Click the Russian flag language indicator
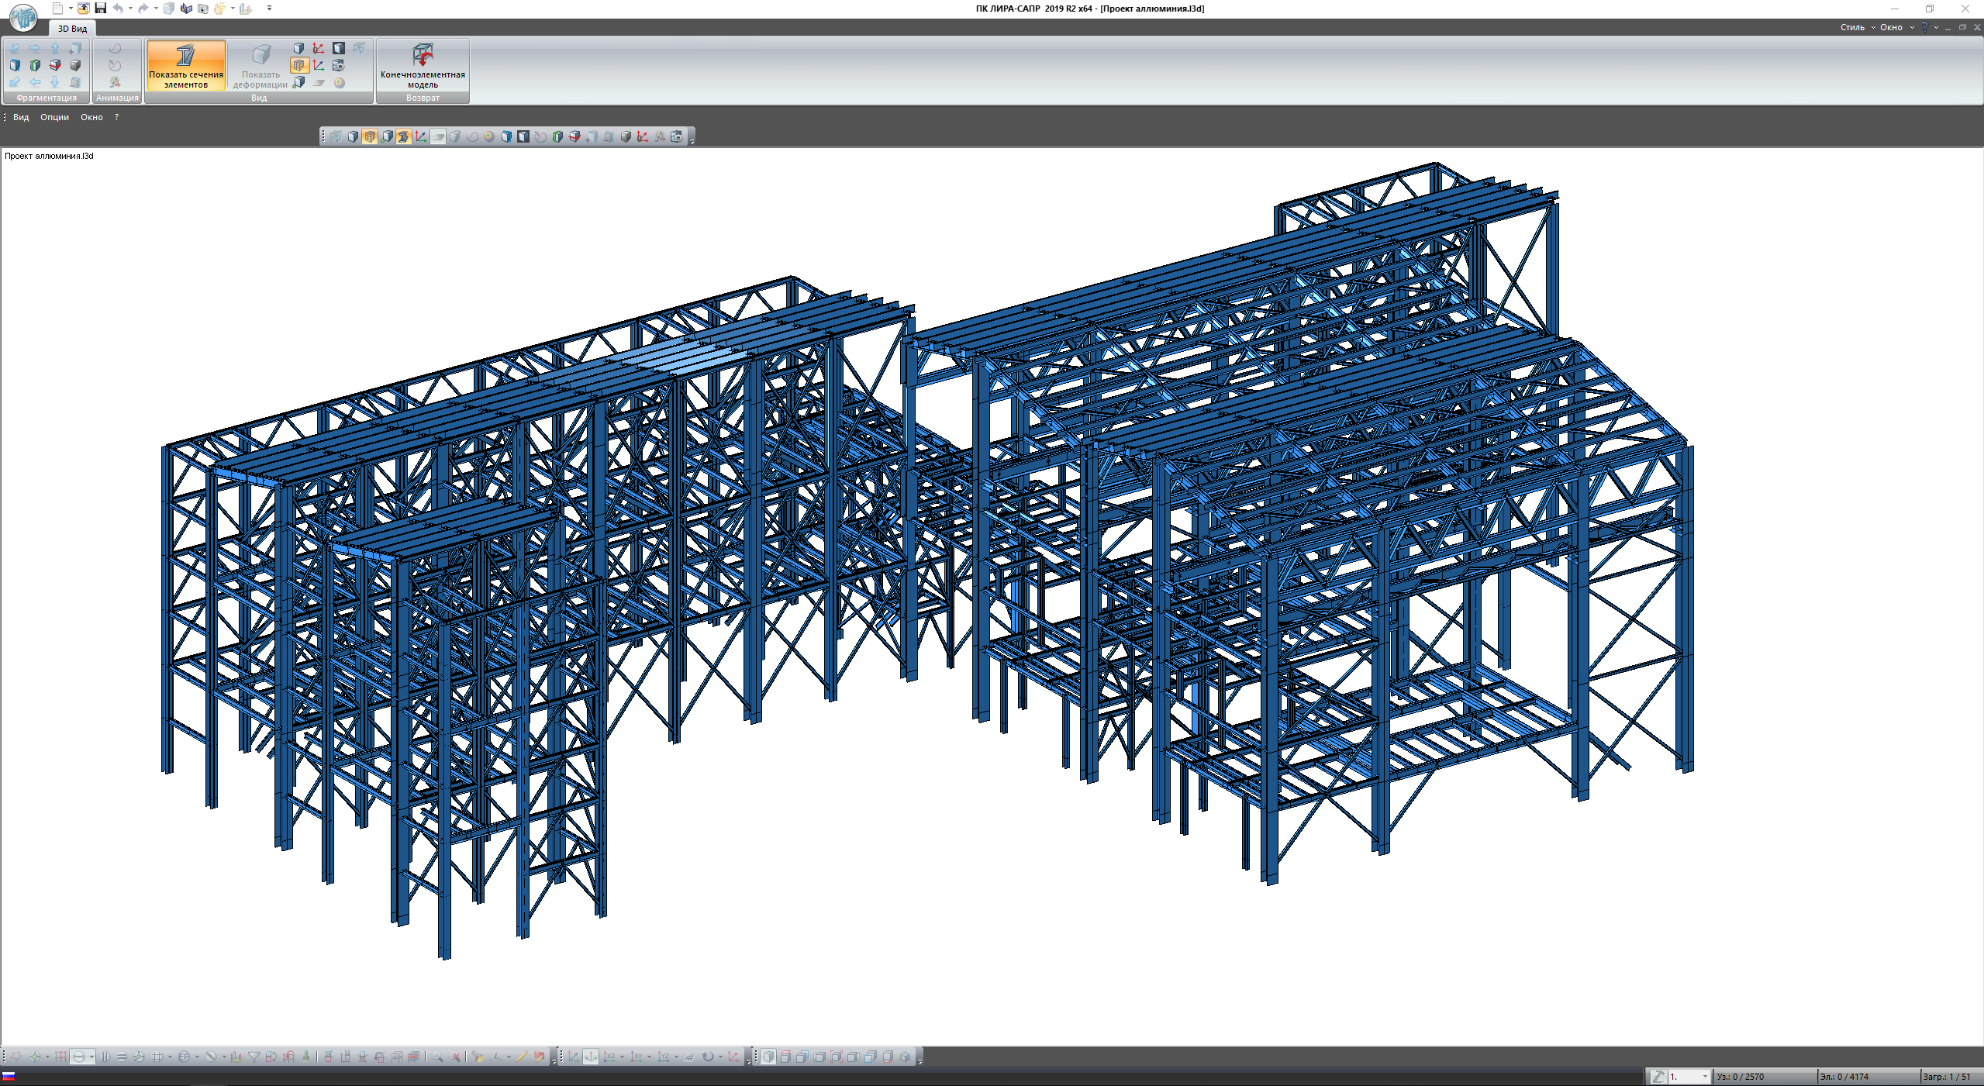Screen dimensions: 1984x1086 pos(9,1076)
